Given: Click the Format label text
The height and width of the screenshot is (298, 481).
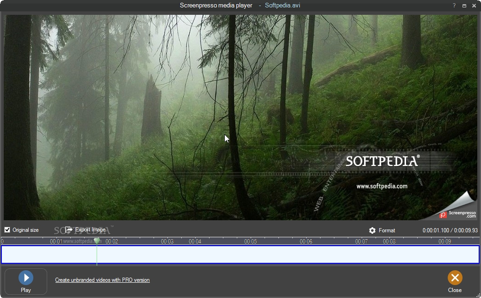Looking at the screenshot, I should click(387, 230).
